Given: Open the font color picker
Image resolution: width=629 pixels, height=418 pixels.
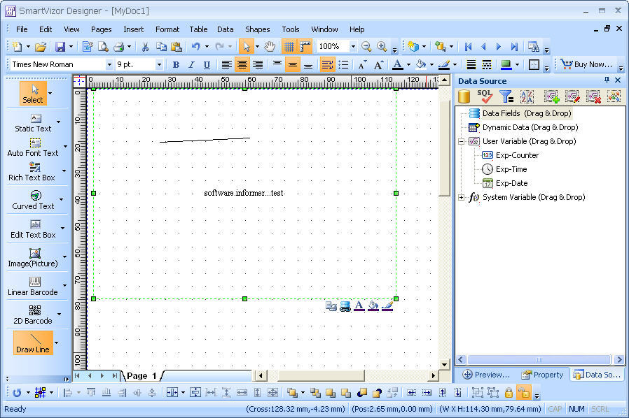Looking at the screenshot, I should [407, 64].
